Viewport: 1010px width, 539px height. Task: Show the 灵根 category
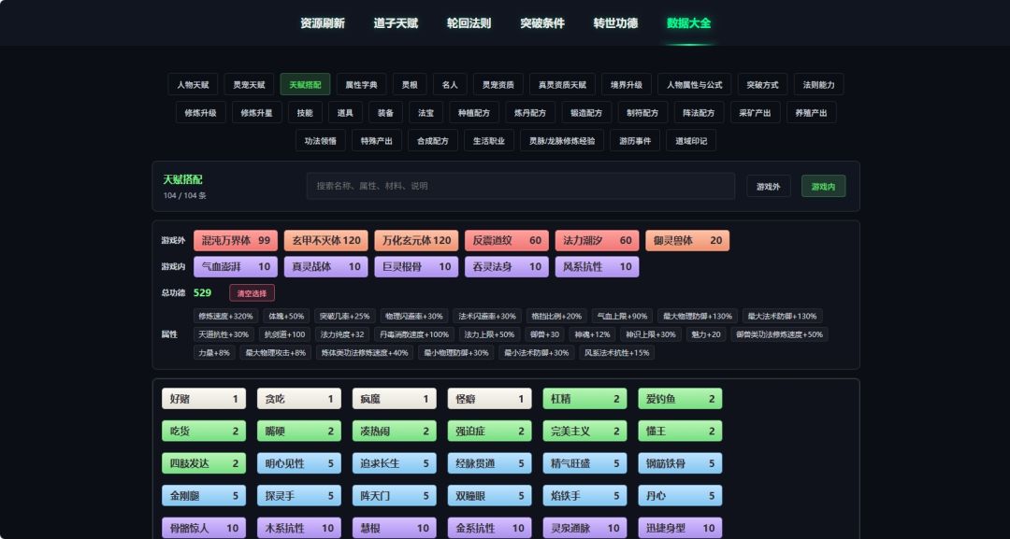click(x=410, y=84)
